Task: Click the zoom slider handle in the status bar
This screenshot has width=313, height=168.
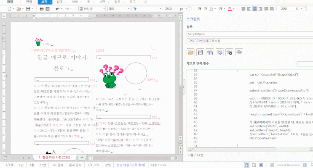Action: click(286, 165)
